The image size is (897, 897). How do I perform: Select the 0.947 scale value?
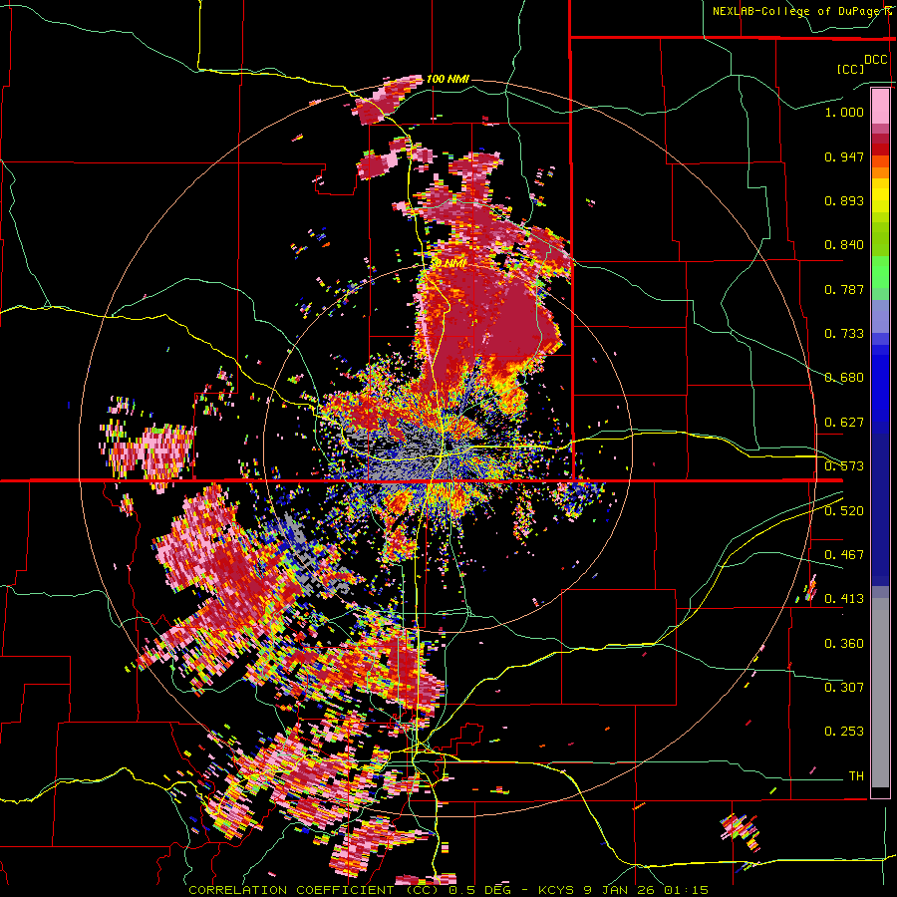pos(844,156)
